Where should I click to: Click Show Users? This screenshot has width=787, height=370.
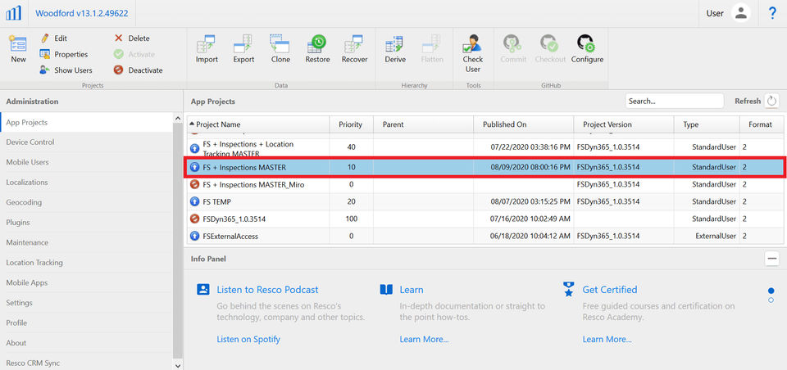pyautogui.click(x=66, y=70)
